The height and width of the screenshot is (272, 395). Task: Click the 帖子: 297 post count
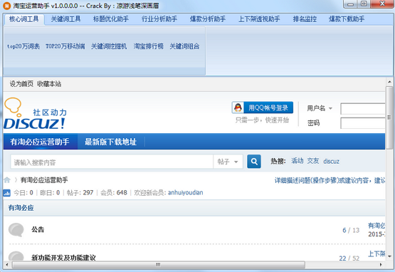click(80, 192)
